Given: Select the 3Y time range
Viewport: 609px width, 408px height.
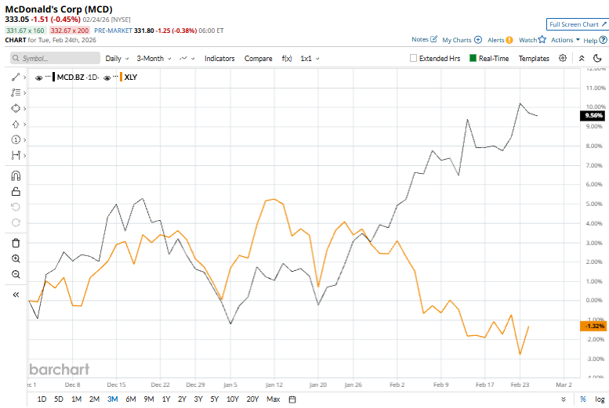Looking at the screenshot, I should (x=198, y=399).
